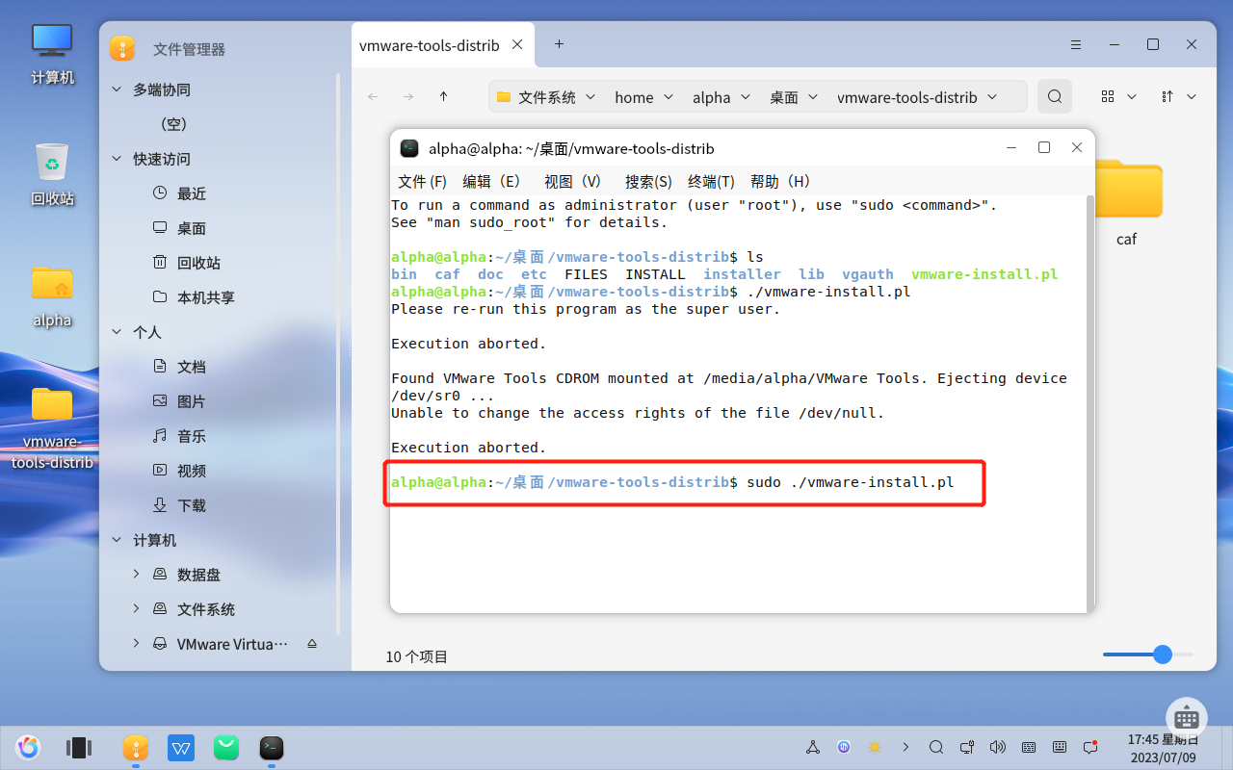Select the alpha home folder on desktop
The image size is (1233, 770).
click(x=52, y=295)
